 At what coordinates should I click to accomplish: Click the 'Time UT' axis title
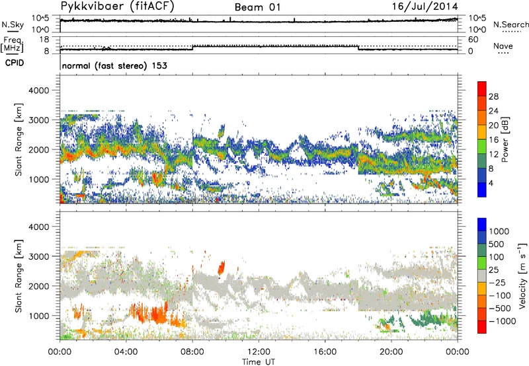259,362
